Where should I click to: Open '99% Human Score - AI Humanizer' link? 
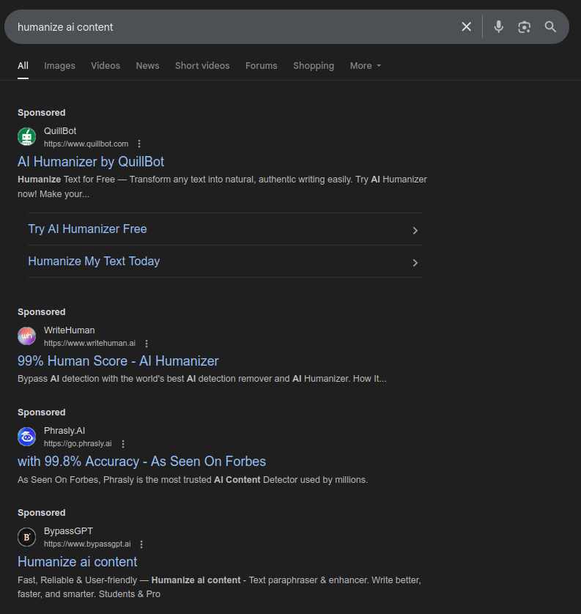click(118, 361)
